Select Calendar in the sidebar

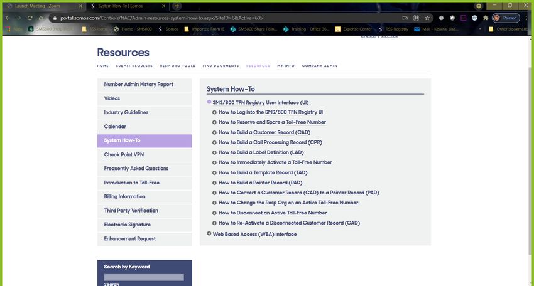144,127
